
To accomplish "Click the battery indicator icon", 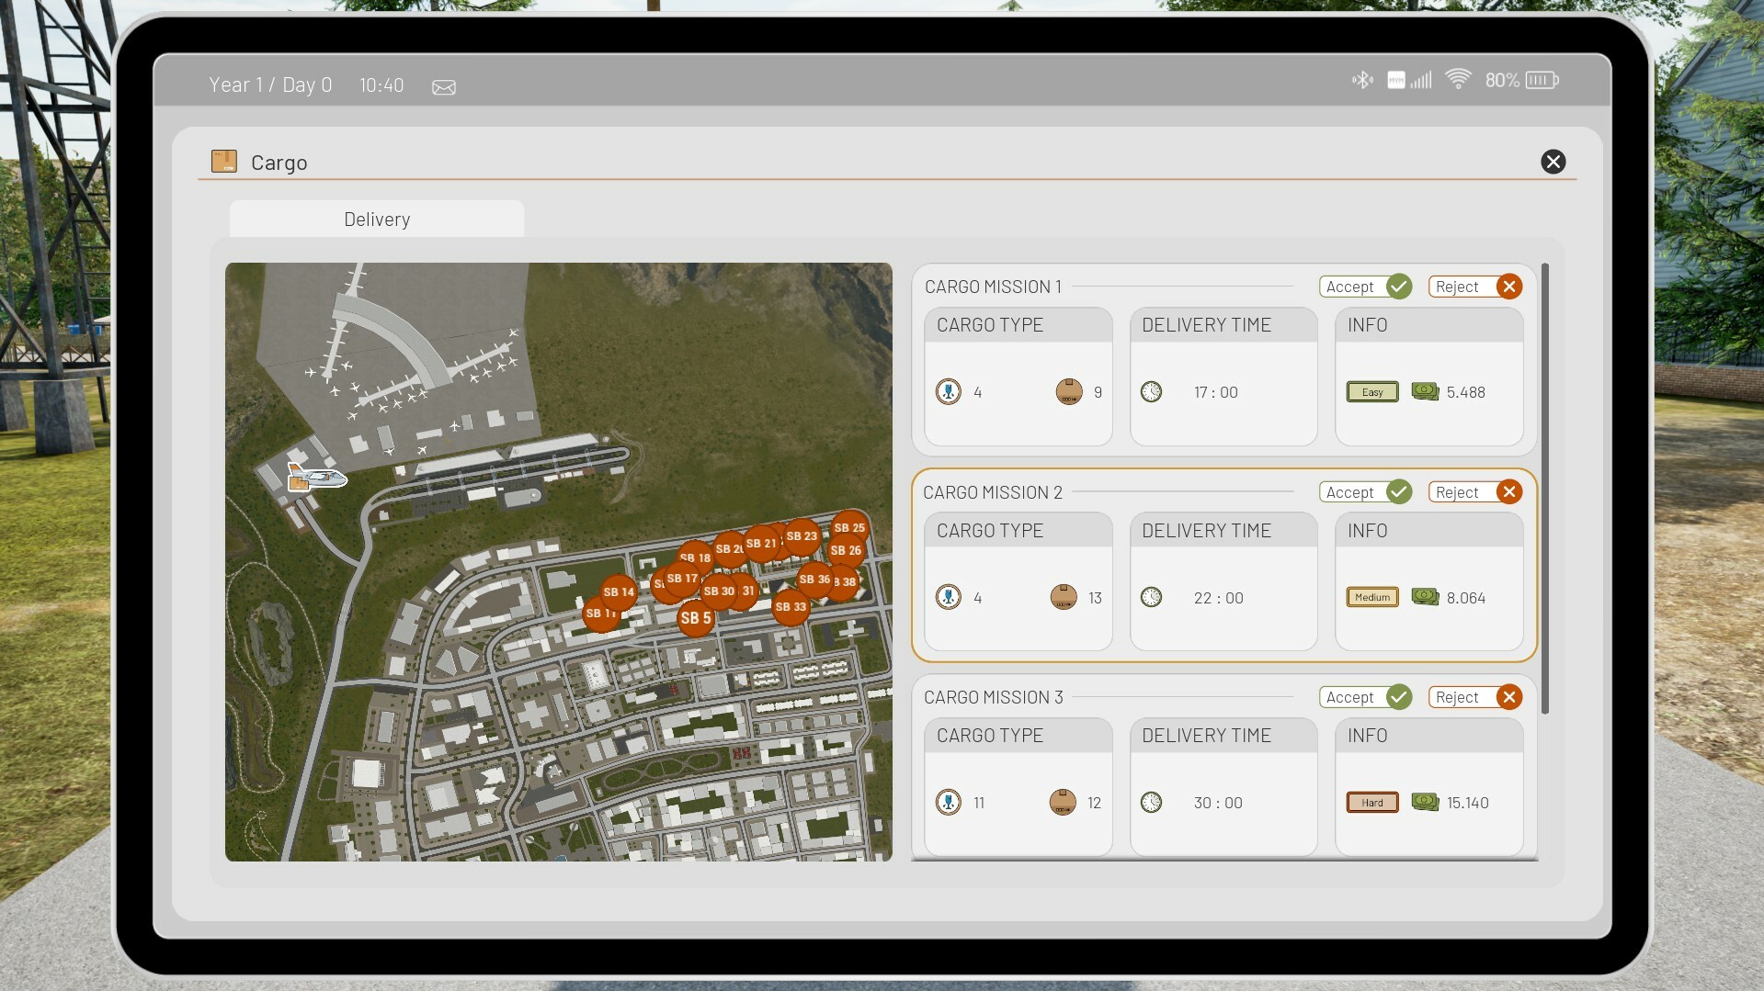I will [1542, 80].
